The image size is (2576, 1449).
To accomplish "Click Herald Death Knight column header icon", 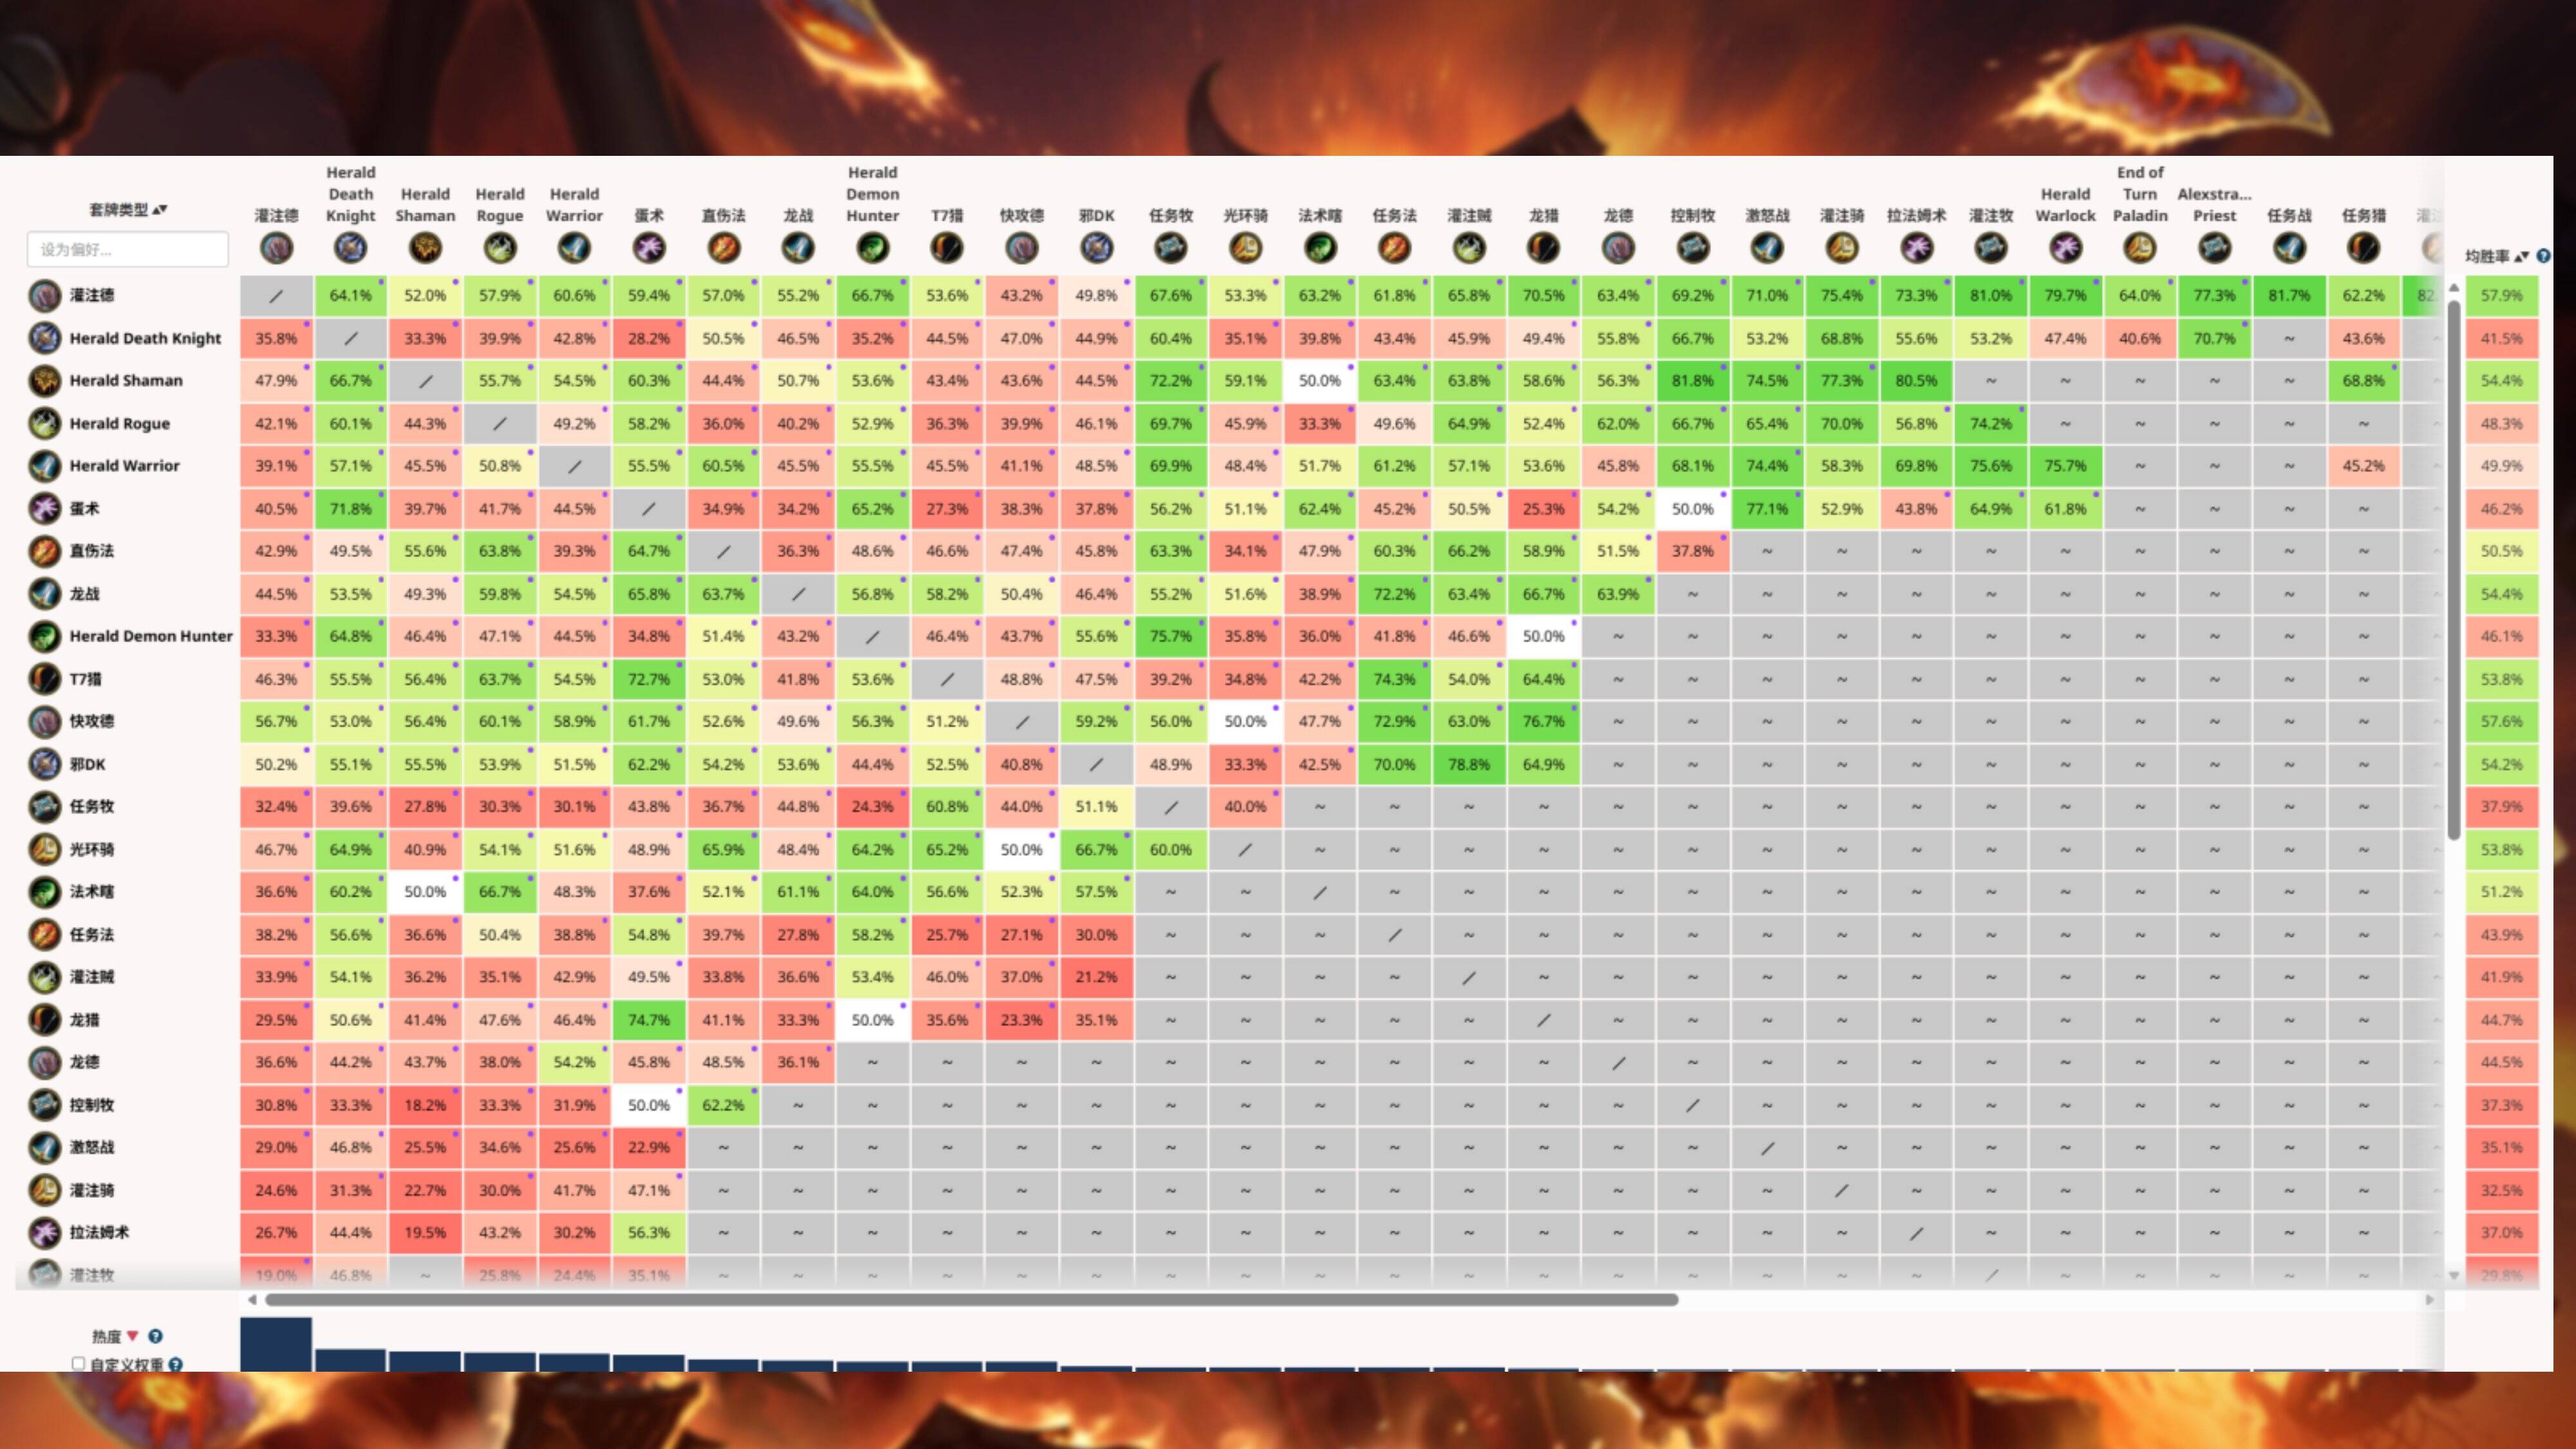I will pyautogui.click(x=350, y=248).
